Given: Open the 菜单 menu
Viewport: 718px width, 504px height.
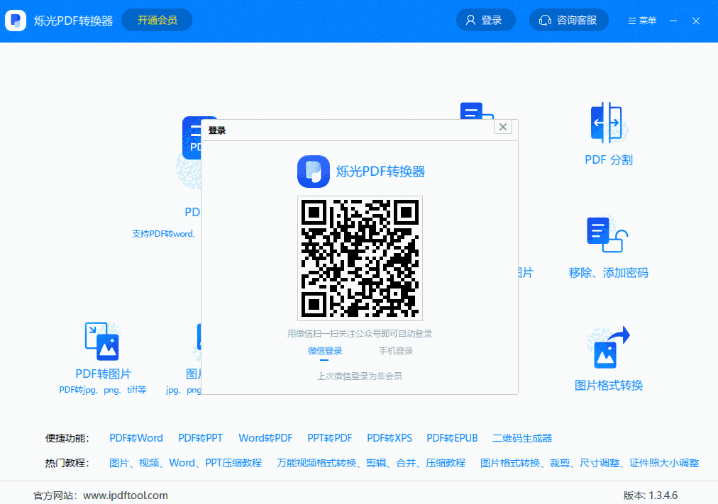Looking at the screenshot, I should pos(642,21).
